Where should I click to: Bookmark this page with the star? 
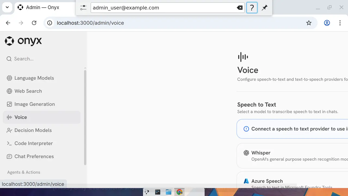click(309, 23)
